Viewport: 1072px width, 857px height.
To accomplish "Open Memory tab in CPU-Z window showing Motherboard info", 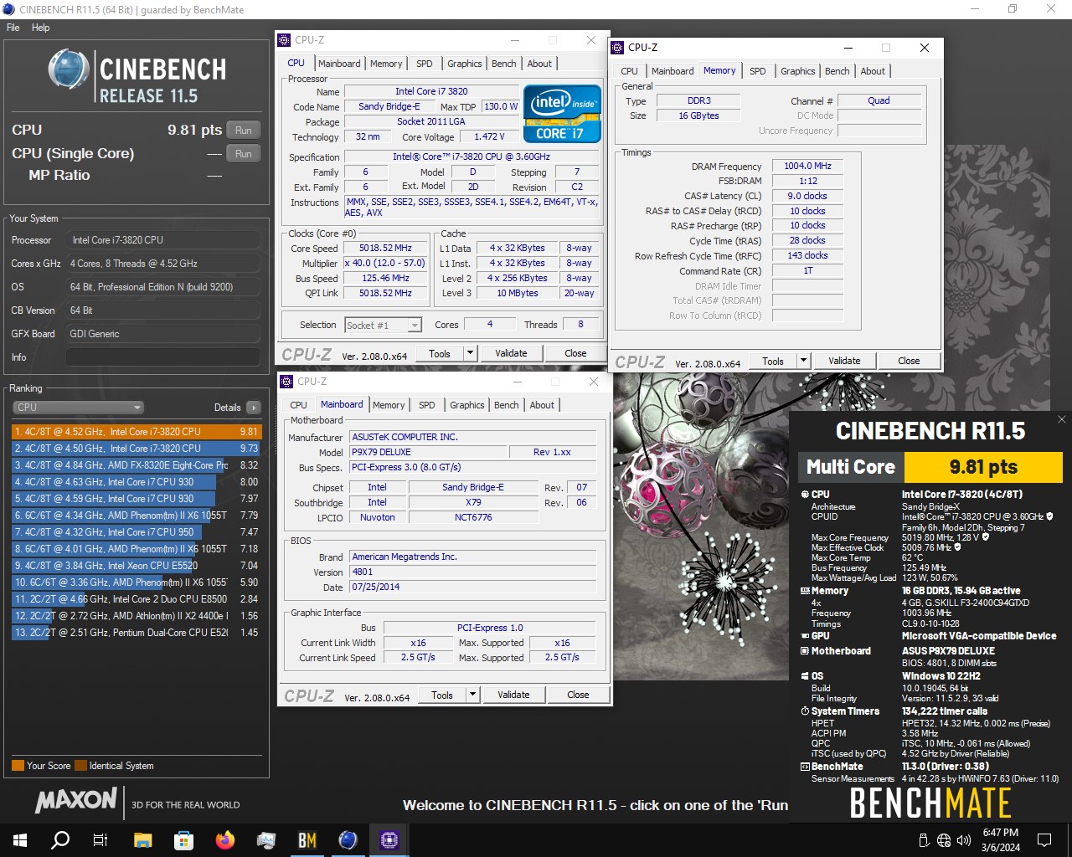I will click(x=389, y=405).
